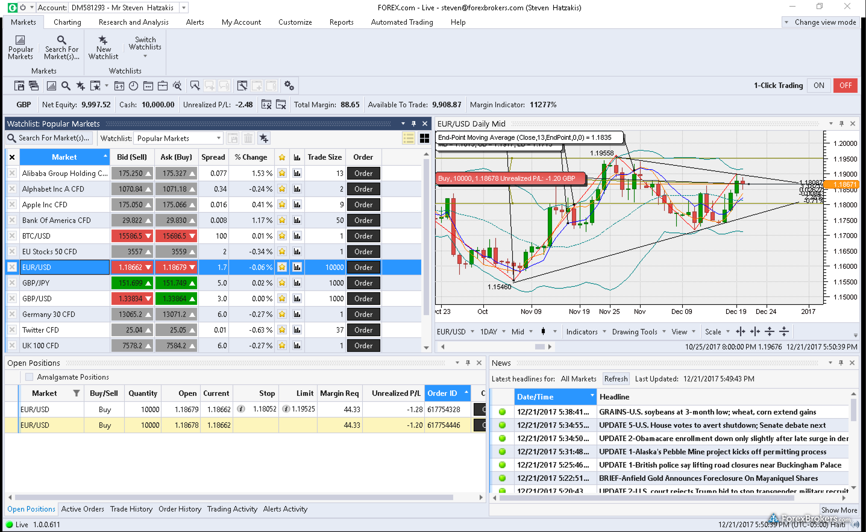Click vertical compress chart icon
The width and height of the screenshot is (866, 532).
pos(784,331)
